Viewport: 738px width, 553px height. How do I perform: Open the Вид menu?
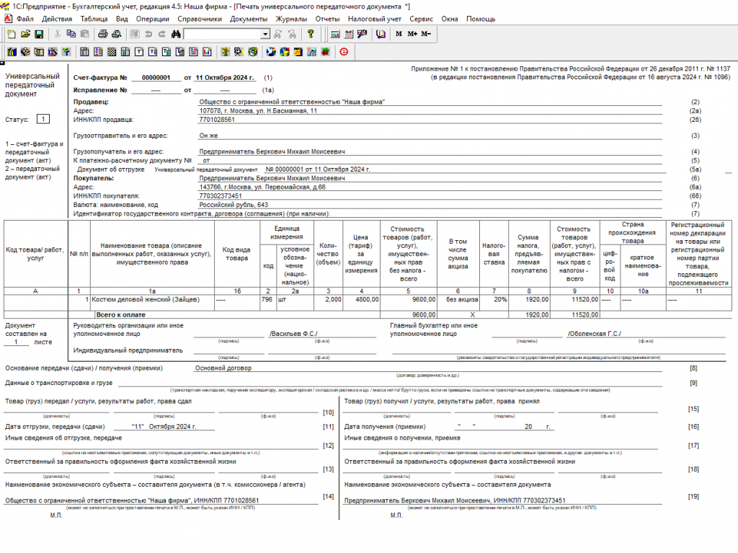tap(122, 19)
